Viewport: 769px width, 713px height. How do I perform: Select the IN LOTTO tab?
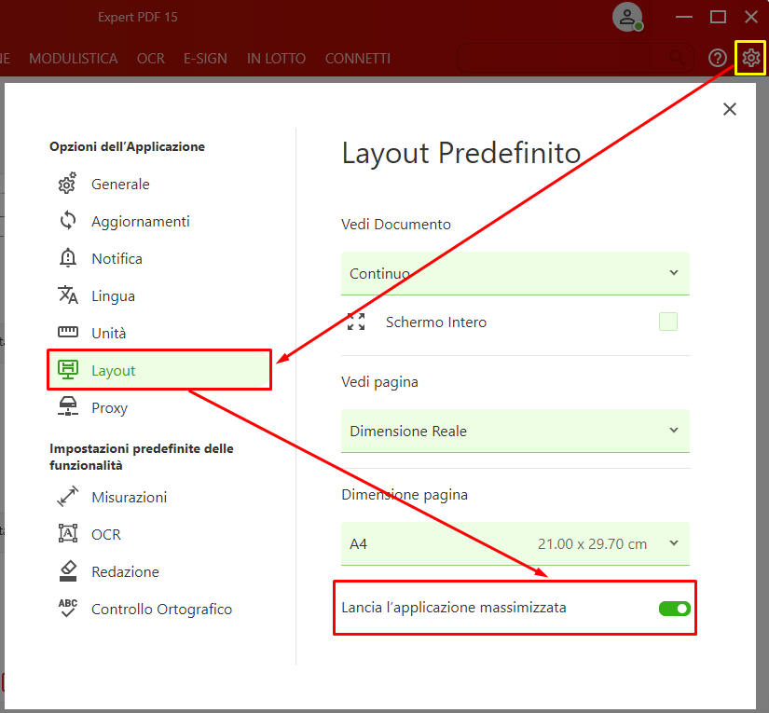click(x=276, y=59)
